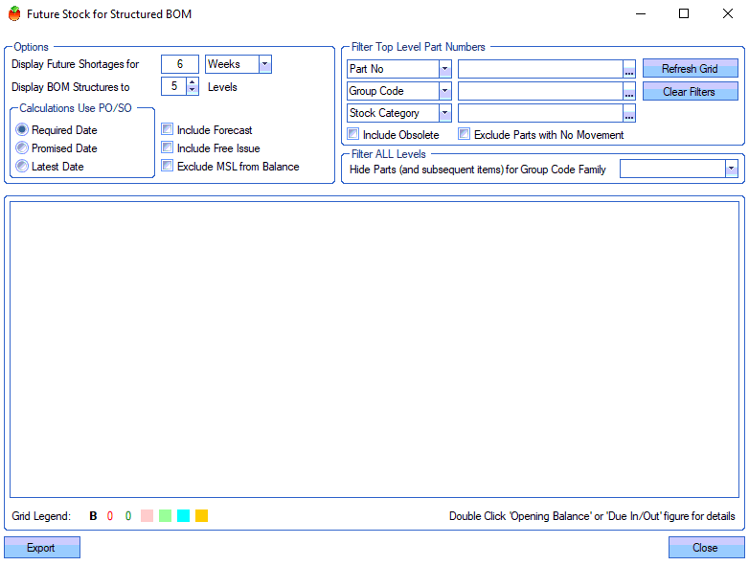
Task: Enable Exclude Parts with No Movement
Action: click(x=465, y=135)
